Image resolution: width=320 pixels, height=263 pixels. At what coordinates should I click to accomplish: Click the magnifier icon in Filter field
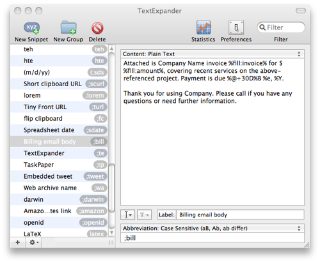click(x=262, y=27)
